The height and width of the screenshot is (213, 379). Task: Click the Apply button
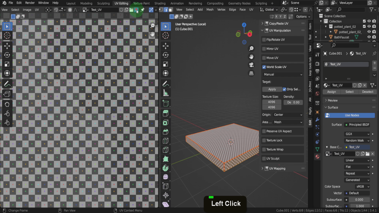(272, 89)
